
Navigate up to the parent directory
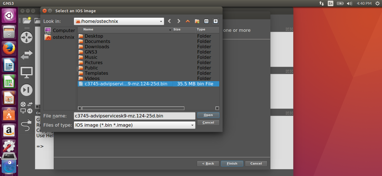tap(188, 21)
